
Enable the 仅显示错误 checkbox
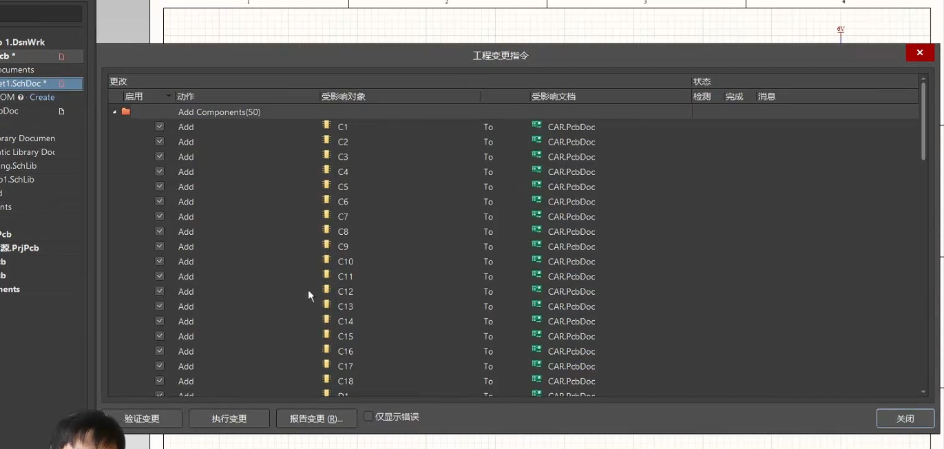[x=368, y=417]
